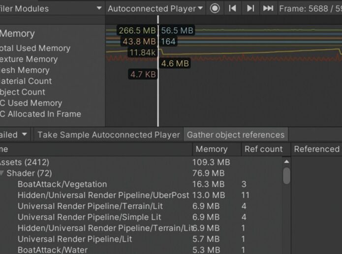This screenshot has width=342, height=254.
Task: Toggle GC Allocated In Frame chart series
Action: (x=40, y=114)
